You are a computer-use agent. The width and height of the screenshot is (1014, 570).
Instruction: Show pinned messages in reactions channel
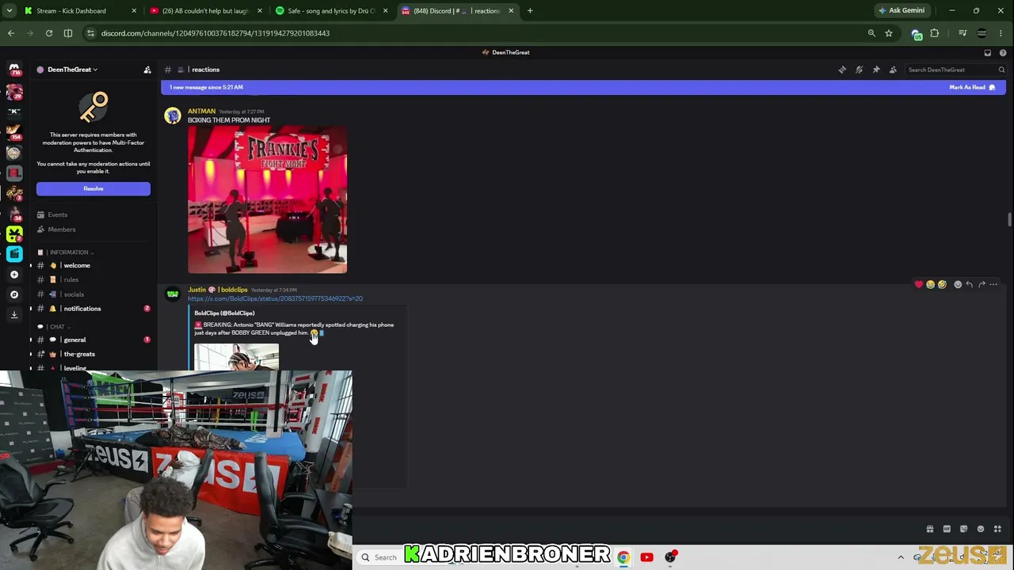coord(876,70)
